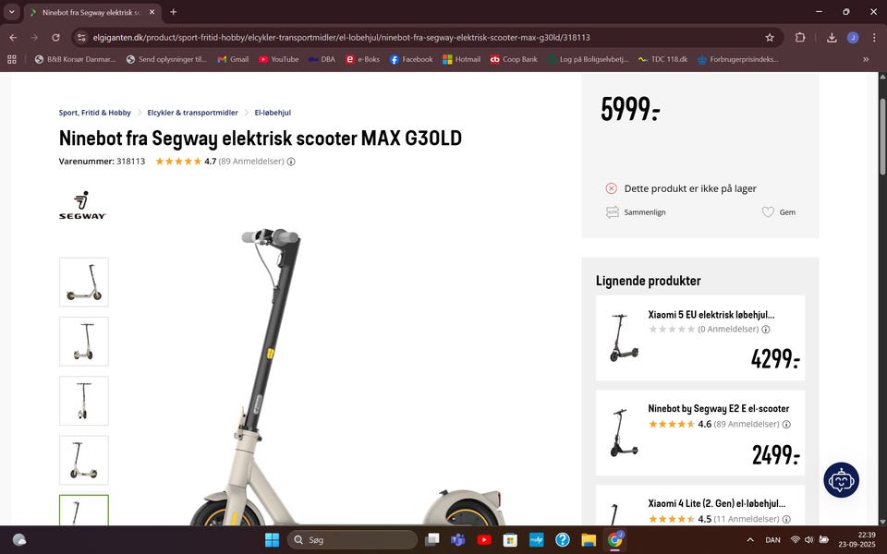Open the Chrome downloads icon
Image resolution: width=887 pixels, height=554 pixels.
(832, 37)
